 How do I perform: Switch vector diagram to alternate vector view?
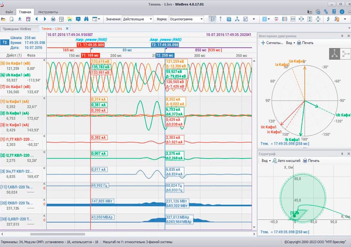click(x=346, y=53)
